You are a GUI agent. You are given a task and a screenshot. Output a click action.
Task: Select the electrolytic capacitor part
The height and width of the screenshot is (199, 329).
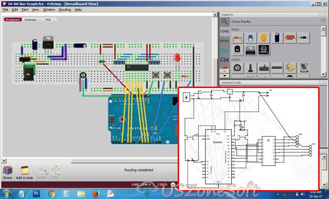click(277, 38)
